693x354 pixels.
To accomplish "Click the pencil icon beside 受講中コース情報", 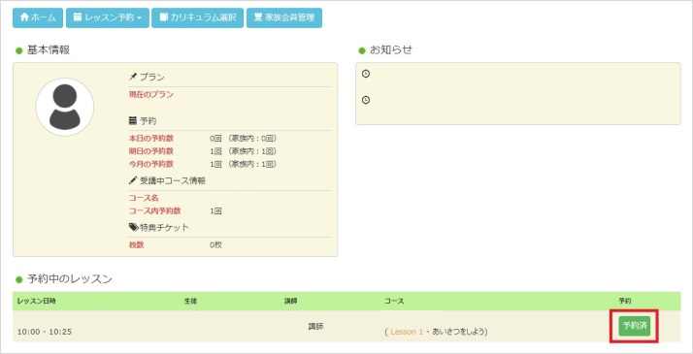I will [x=133, y=180].
